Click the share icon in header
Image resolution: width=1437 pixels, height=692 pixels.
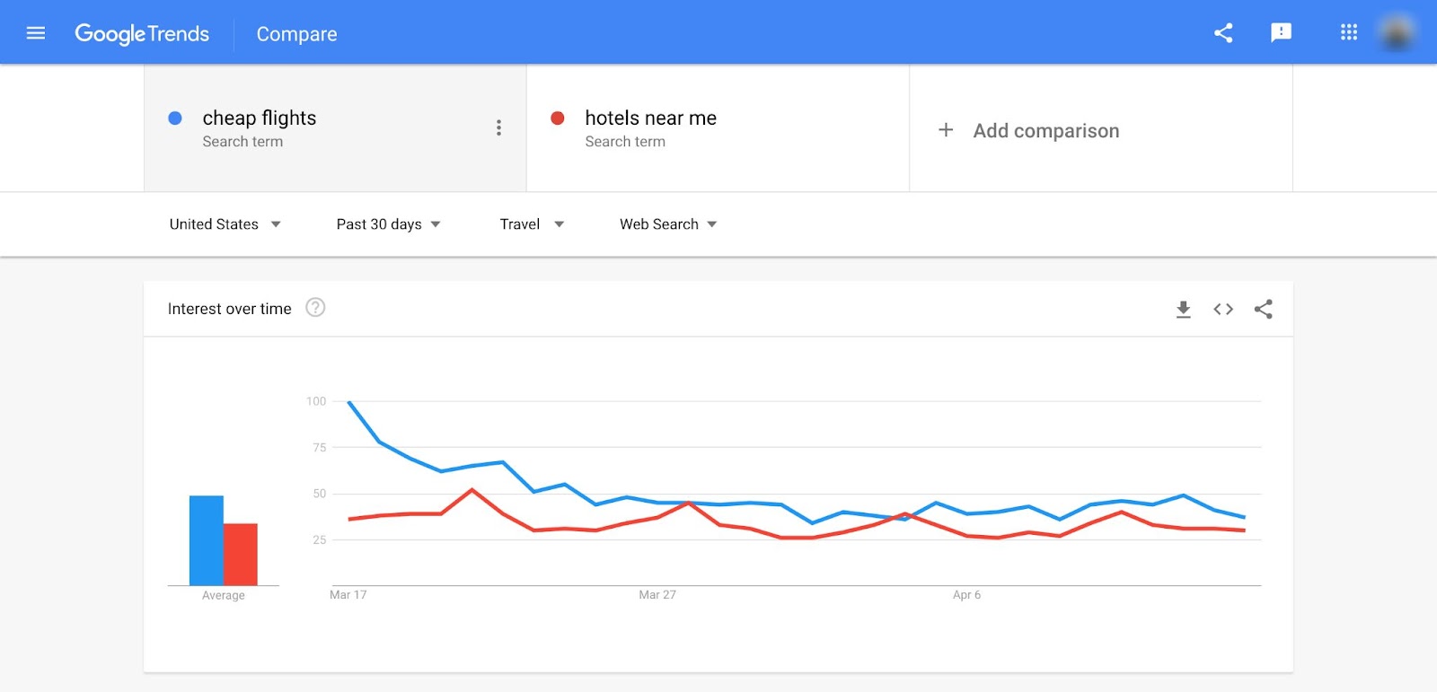click(1223, 33)
